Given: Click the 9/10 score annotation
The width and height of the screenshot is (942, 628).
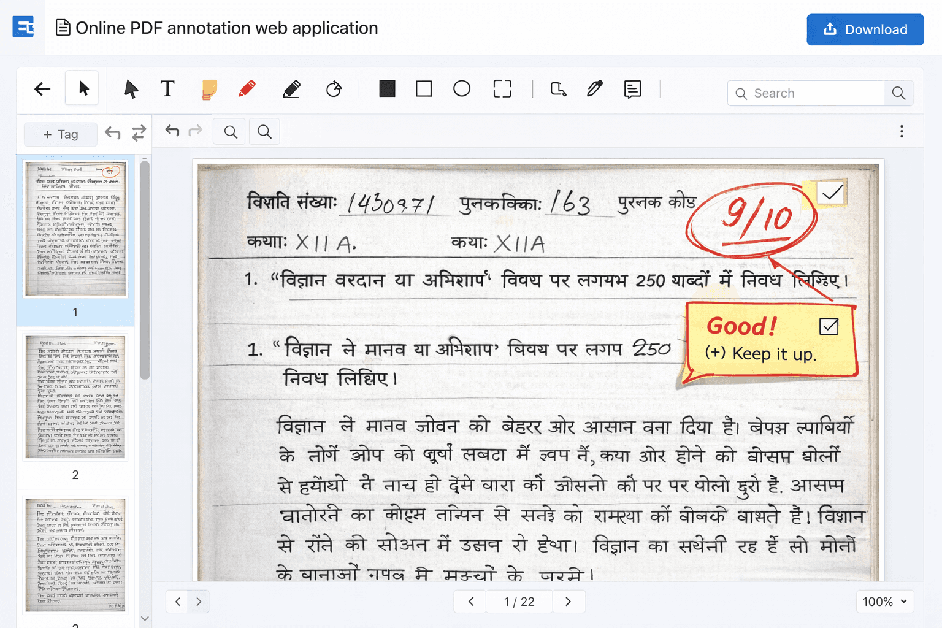Looking at the screenshot, I should coord(753,219).
